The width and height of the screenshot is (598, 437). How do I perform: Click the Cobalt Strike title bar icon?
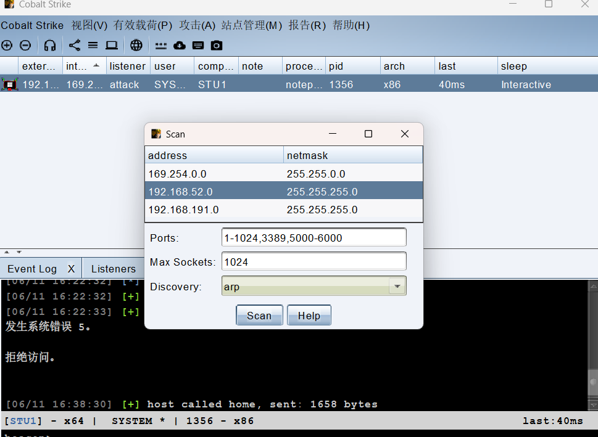click(9, 4)
